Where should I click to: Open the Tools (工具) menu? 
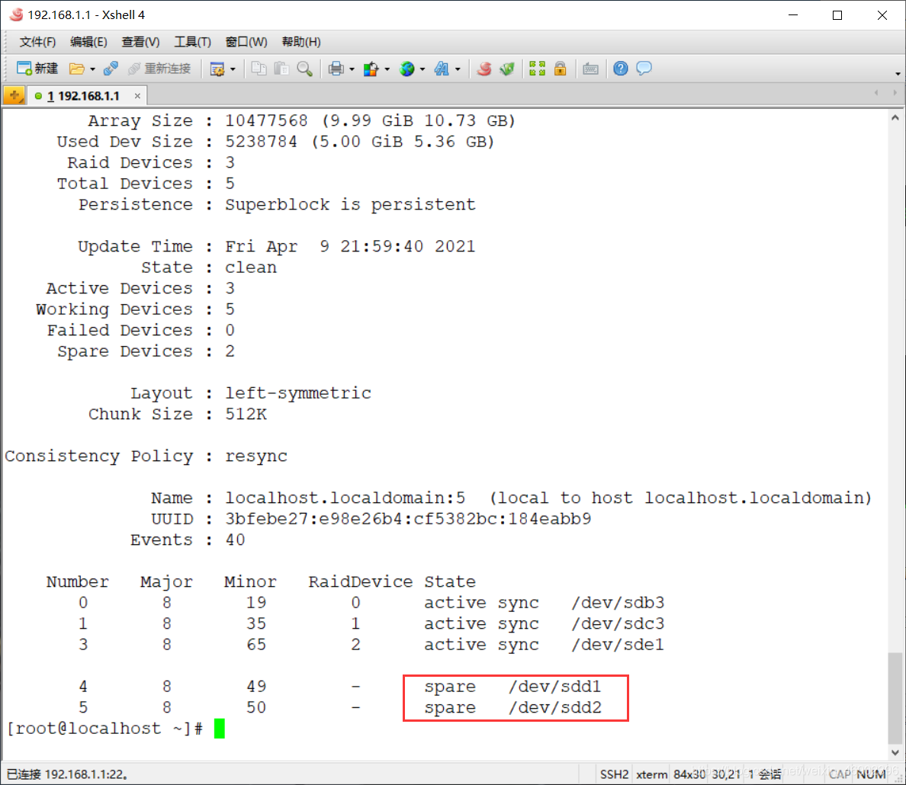pyautogui.click(x=192, y=42)
